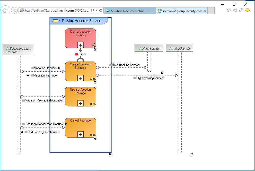Image resolution: width=255 pixels, height=171 pixels.
Task: Expand the Cancel Package plus marker
Action: click(81, 134)
